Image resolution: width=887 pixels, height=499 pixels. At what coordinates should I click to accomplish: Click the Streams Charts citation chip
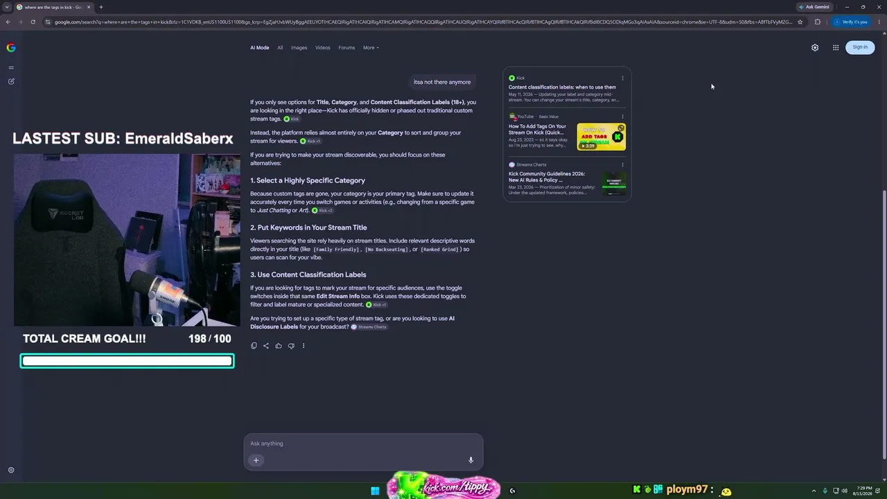[369, 327]
